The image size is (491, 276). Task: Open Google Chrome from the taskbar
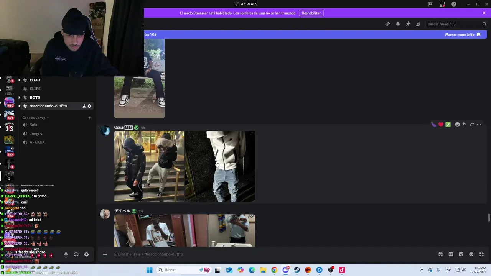[x=274, y=270]
